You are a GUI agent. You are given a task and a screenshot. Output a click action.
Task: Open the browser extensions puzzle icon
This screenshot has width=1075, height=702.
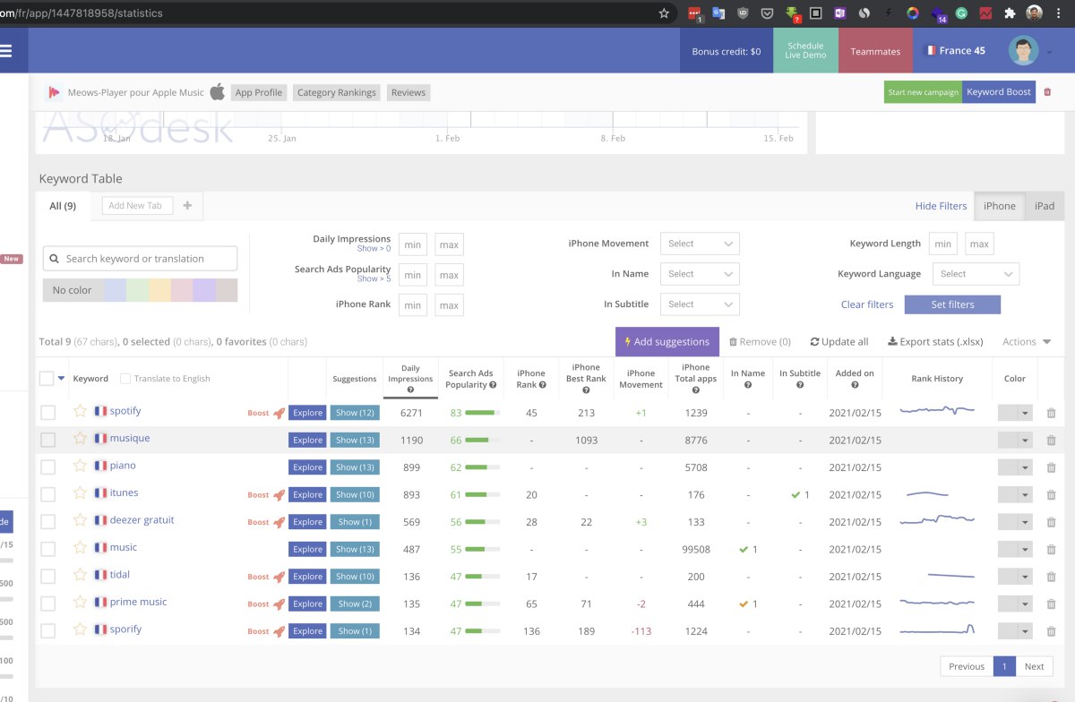pyautogui.click(x=1010, y=13)
